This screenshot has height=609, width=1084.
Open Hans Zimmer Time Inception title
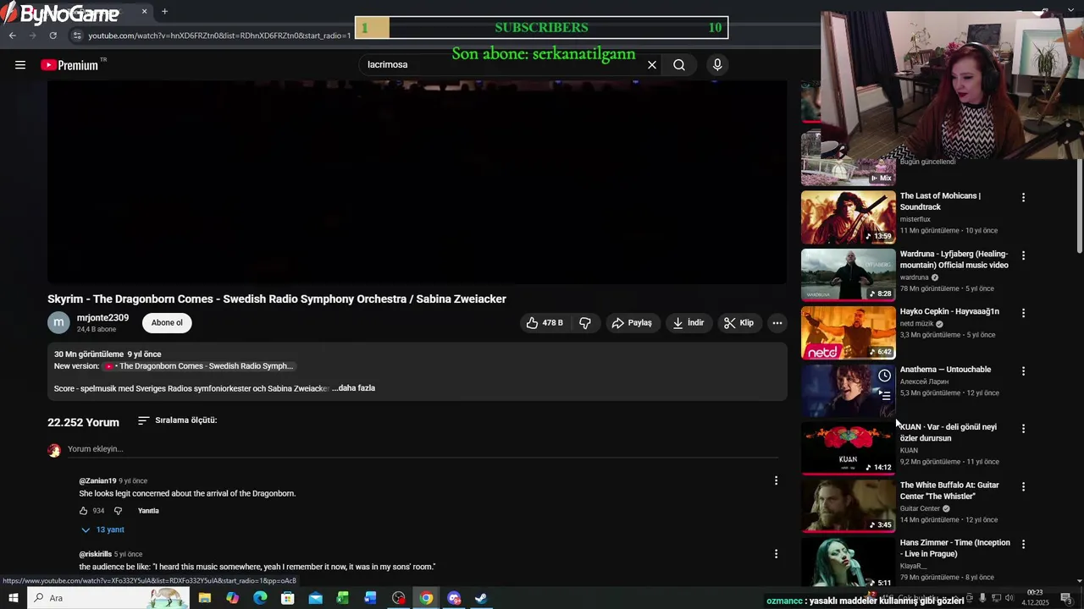(955, 548)
